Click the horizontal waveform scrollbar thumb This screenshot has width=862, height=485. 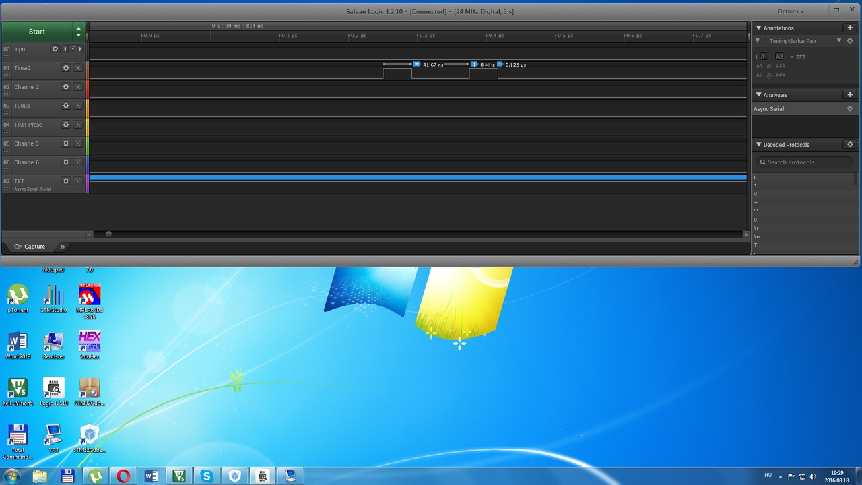coord(108,234)
